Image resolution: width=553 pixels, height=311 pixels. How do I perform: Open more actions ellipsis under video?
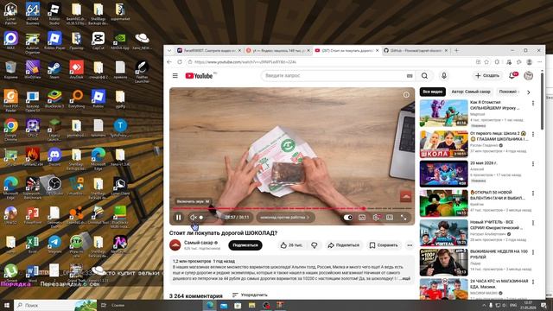pyautogui.click(x=410, y=245)
